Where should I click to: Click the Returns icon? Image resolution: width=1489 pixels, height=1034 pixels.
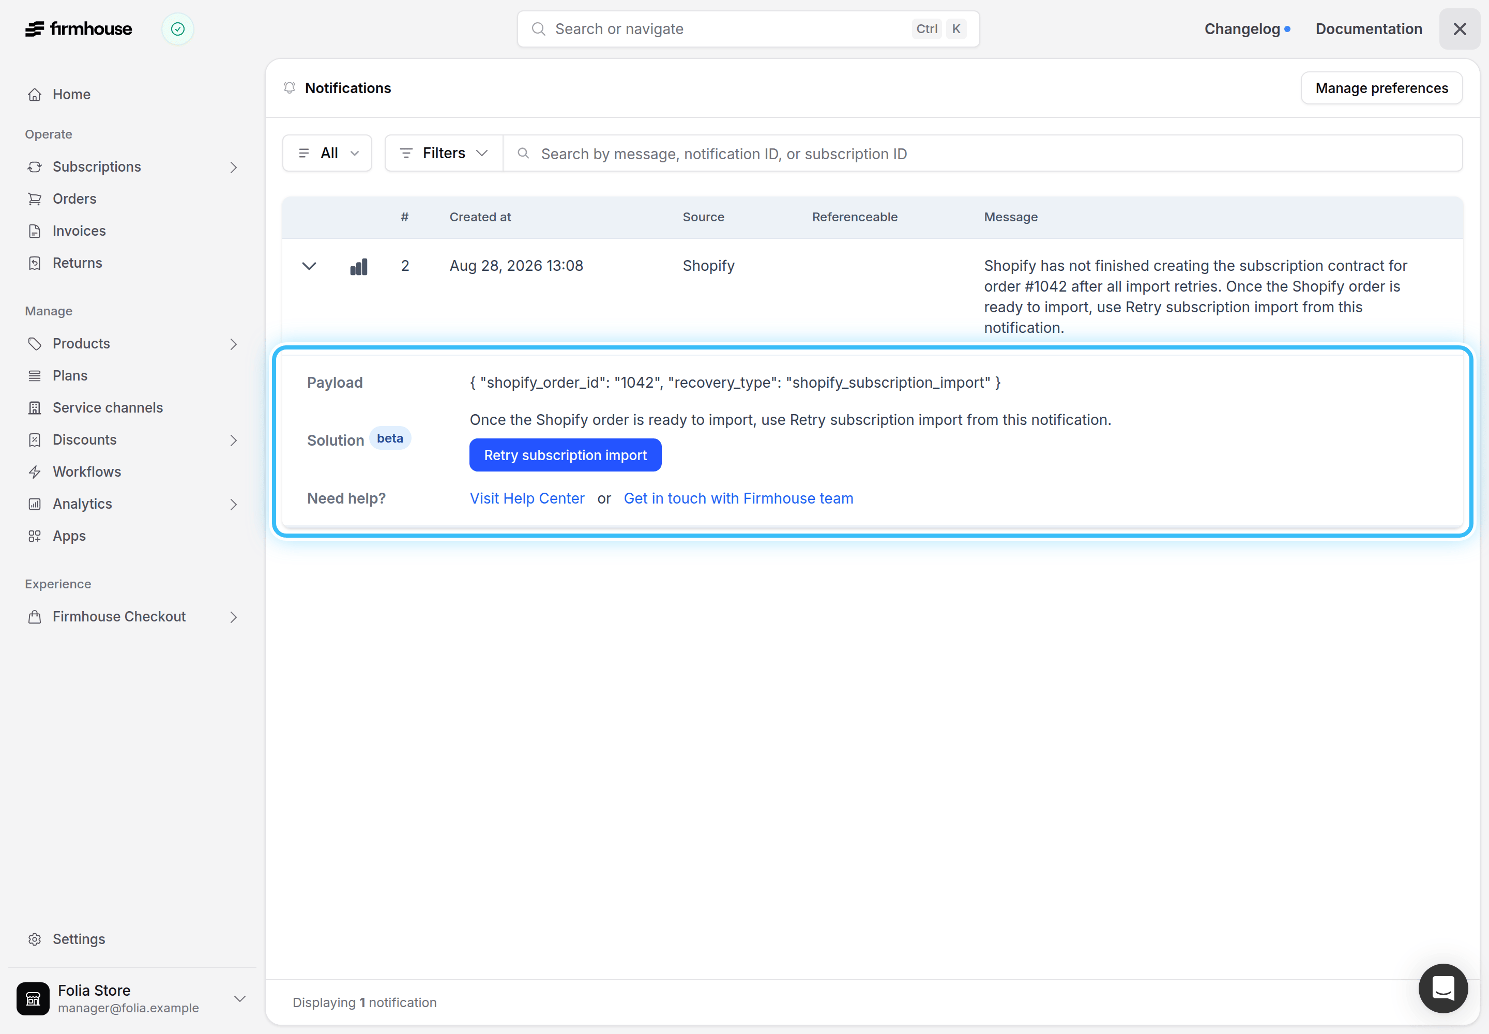coord(35,263)
